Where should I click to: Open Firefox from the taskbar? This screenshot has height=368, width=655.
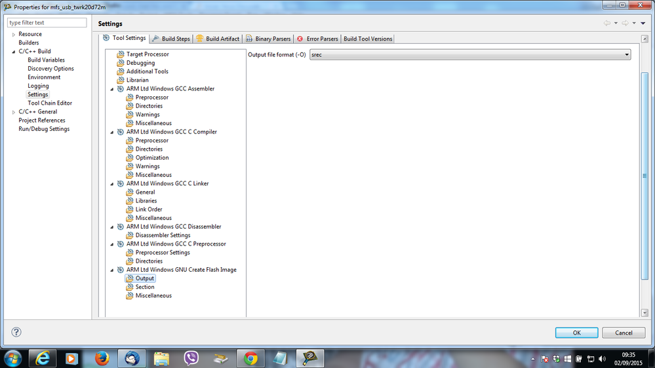point(102,358)
